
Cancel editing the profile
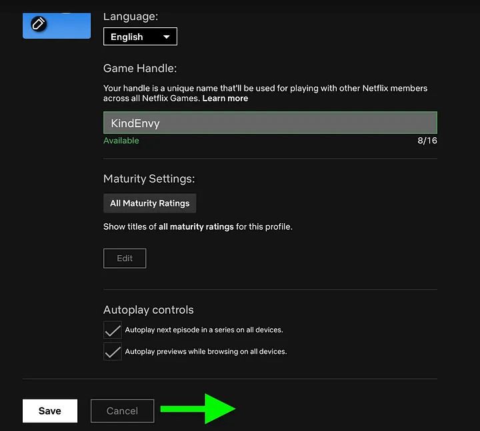[x=122, y=411]
